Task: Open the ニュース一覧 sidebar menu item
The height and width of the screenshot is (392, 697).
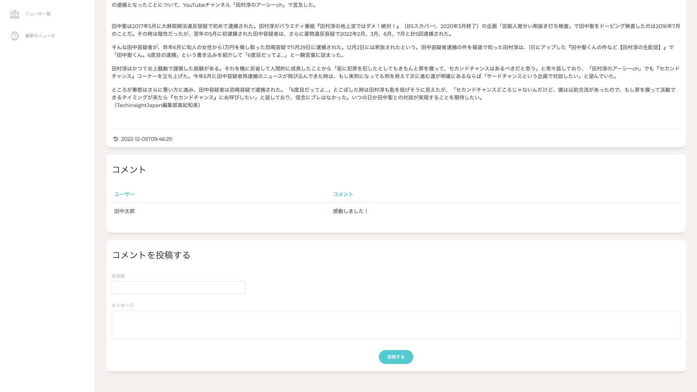Action: (x=38, y=14)
